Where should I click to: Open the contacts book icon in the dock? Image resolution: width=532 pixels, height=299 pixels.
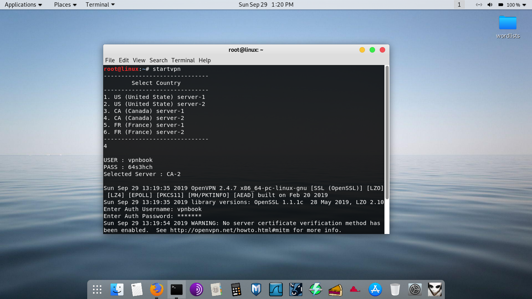click(216, 289)
